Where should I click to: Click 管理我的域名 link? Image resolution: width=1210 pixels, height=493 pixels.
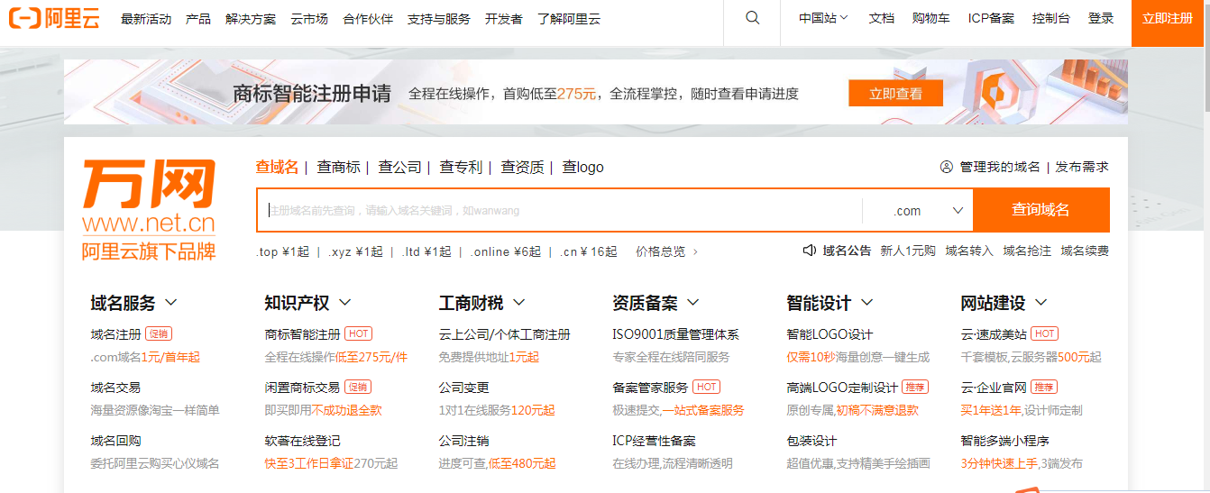click(x=1000, y=167)
